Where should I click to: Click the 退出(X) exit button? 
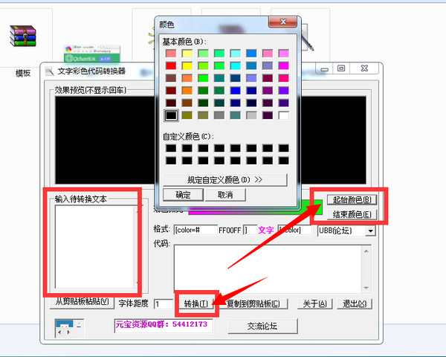pyautogui.click(x=355, y=303)
